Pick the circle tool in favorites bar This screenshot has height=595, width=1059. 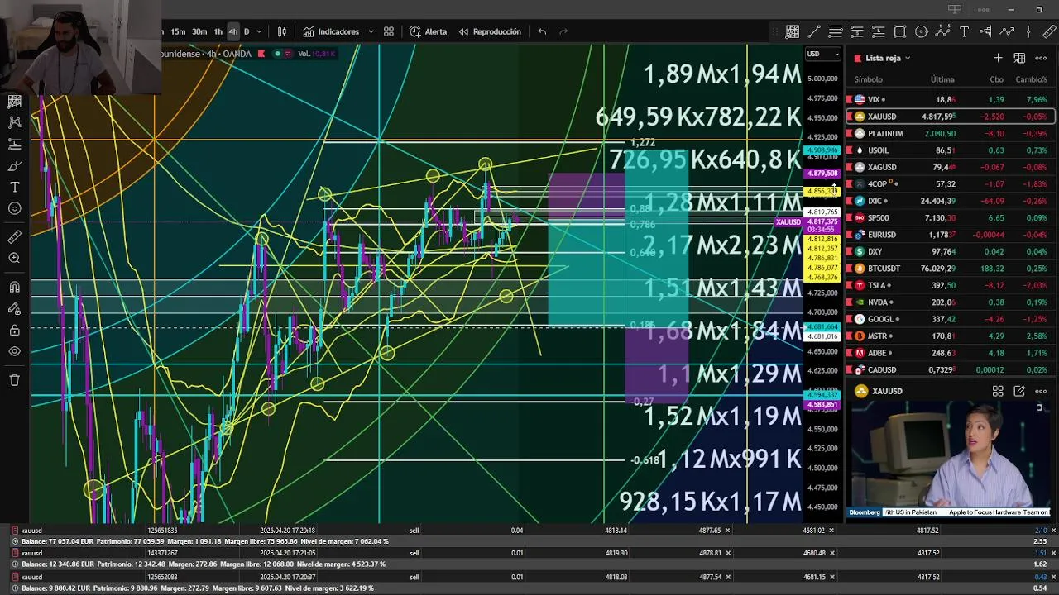point(922,31)
